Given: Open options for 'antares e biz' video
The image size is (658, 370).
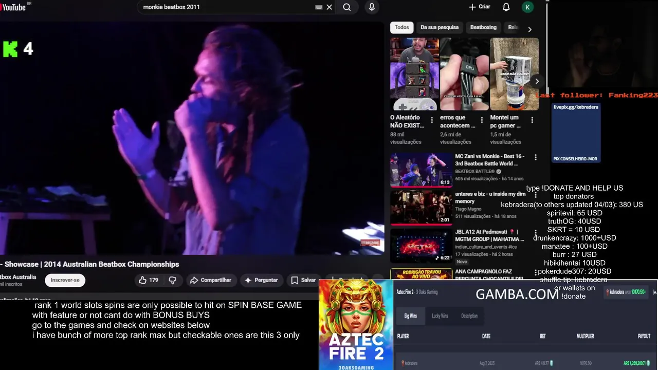Looking at the screenshot, I should tap(536, 195).
